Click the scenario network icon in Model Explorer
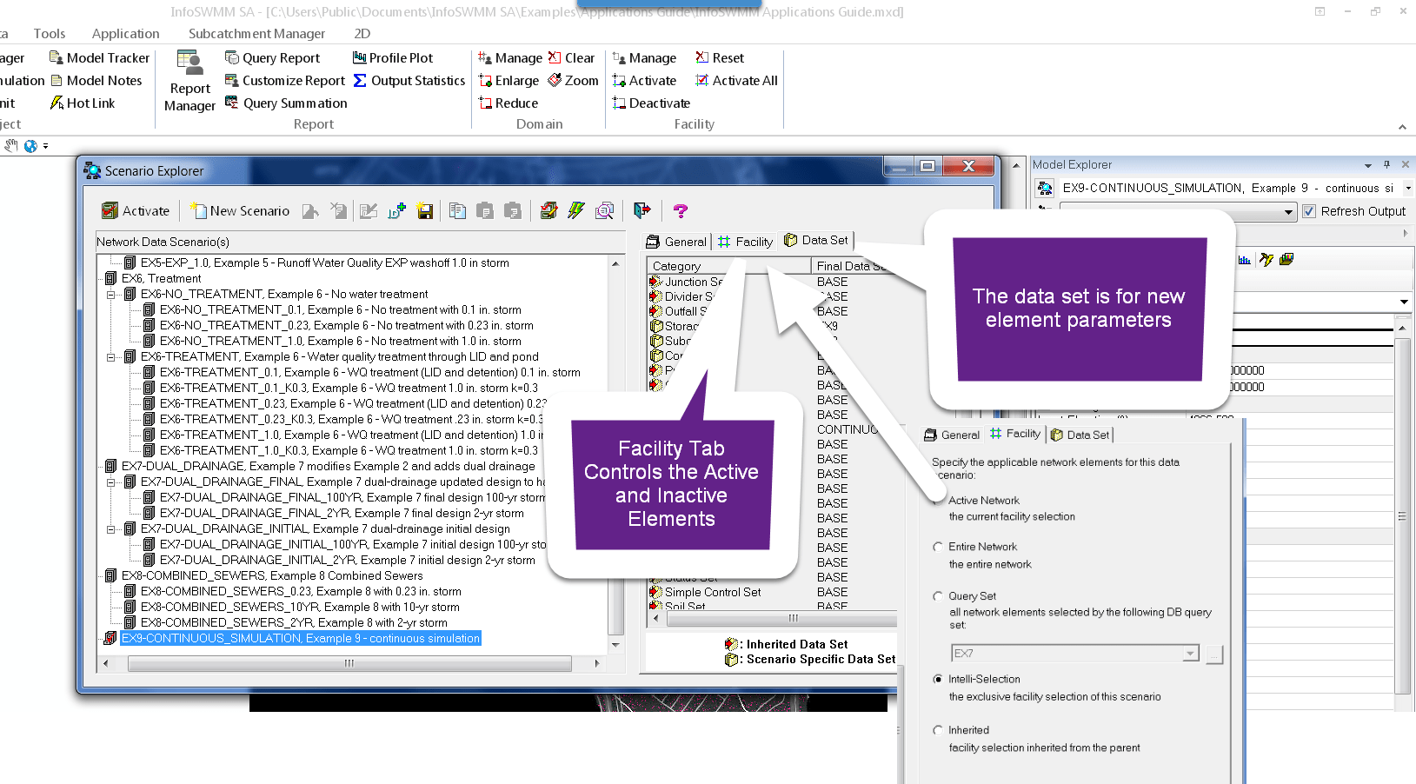 point(1045,188)
